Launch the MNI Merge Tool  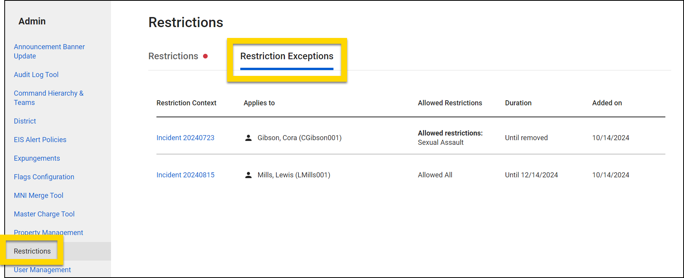tap(38, 196)
